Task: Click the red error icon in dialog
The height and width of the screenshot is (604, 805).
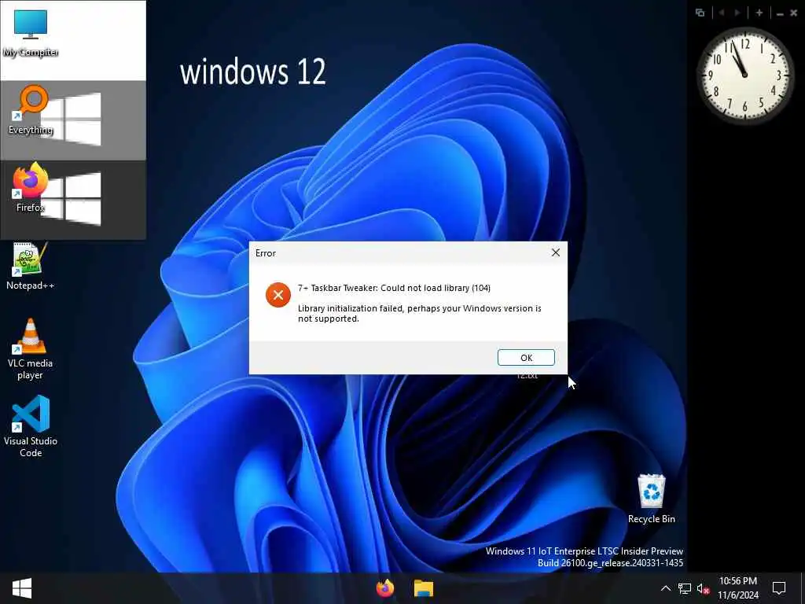Action: (278, 295)
